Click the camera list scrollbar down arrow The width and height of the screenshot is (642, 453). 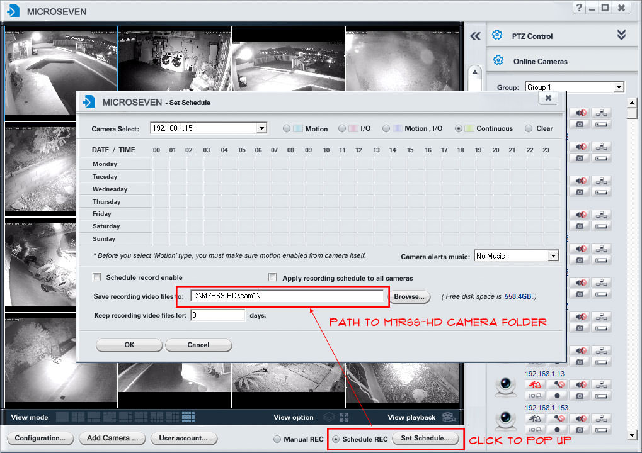(632, 435)
